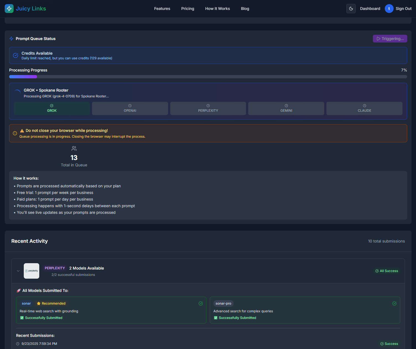Viewport: 416px width, 349px height.
Task: Collapse the Perplexity activity chevron
Action: [18, 271]
